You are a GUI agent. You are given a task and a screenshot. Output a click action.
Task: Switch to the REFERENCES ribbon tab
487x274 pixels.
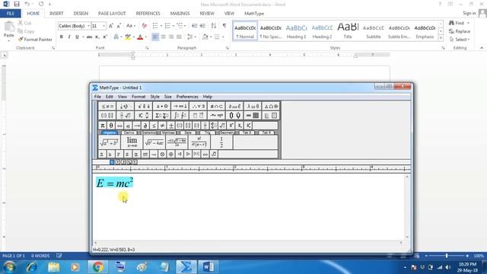pos(148,14)
